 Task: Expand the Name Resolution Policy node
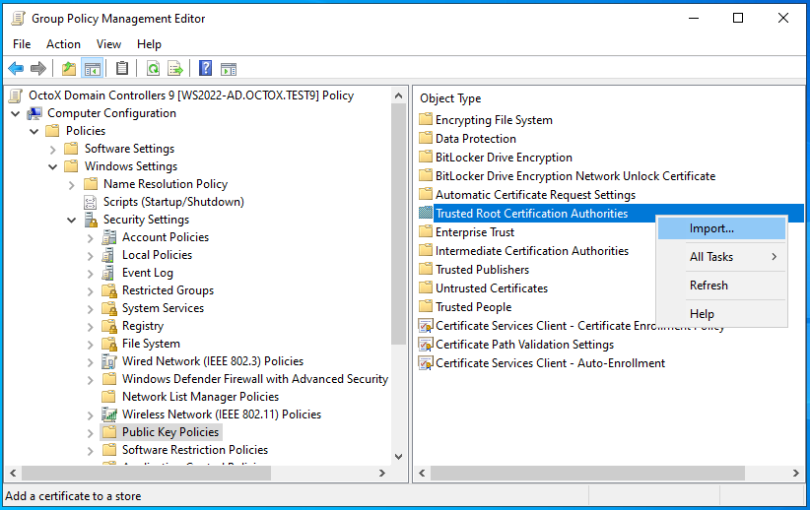71,185
